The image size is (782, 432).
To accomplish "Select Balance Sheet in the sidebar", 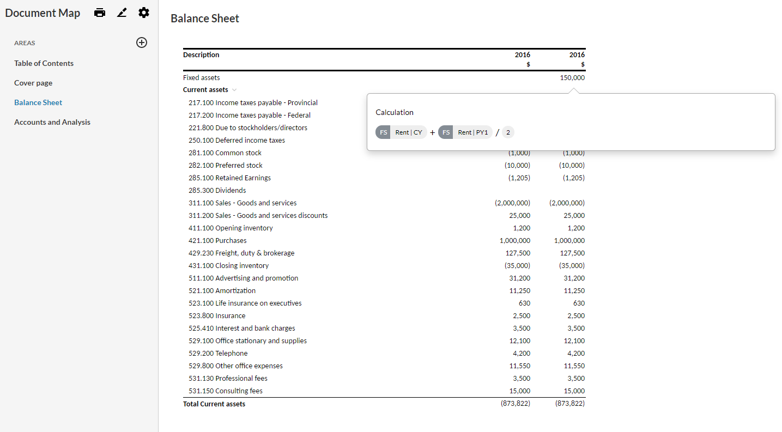I will (38, 102).
